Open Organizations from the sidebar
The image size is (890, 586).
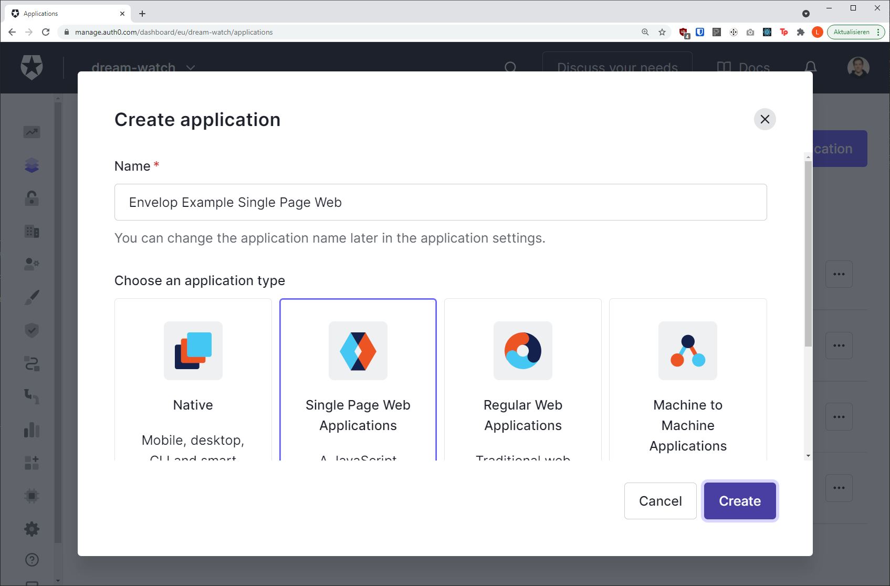[x=32, y=232]
